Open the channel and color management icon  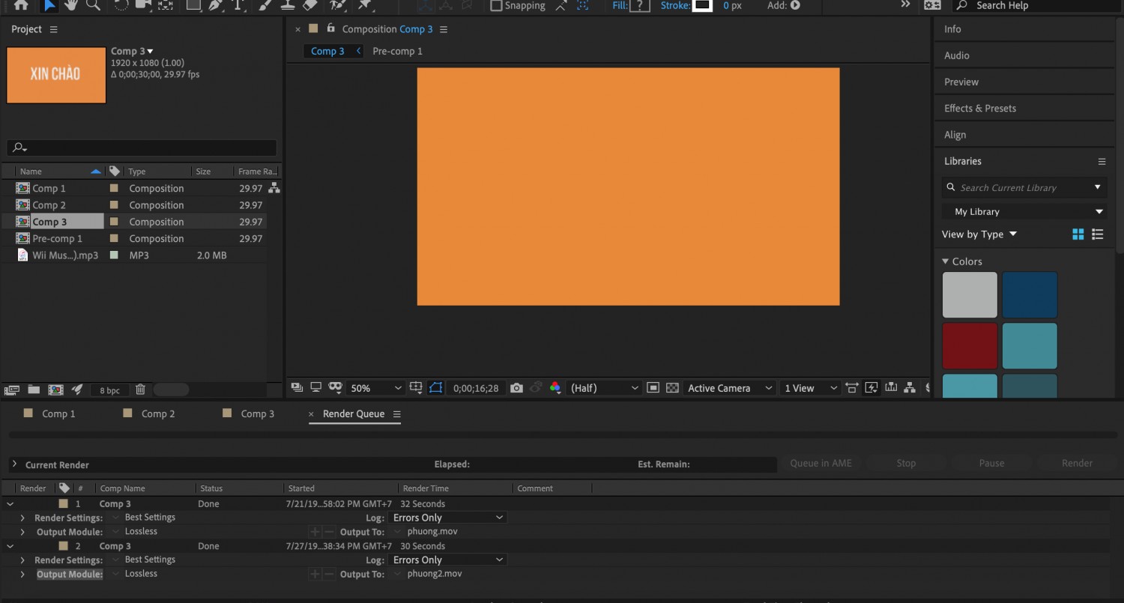(555, 388)
